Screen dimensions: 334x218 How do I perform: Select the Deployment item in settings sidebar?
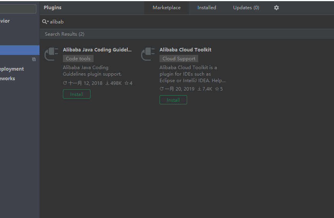pyautogui.click(x=12, y=69)
